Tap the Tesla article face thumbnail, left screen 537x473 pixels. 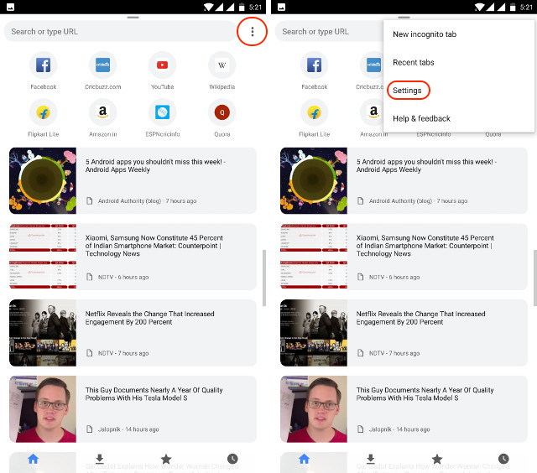pyautogui.click(x=43, y=409)
